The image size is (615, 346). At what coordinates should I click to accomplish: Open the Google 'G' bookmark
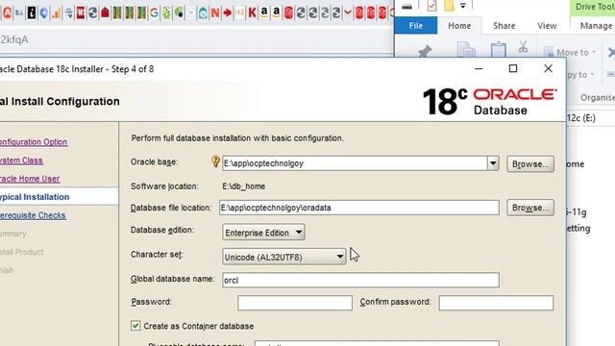(154, 12)
